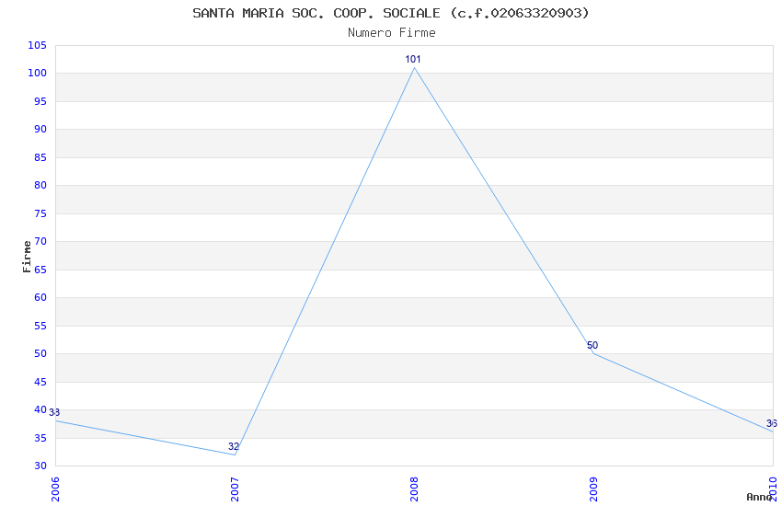Image resolution: width=782 pixels, height=506 pixels.
Task: Click the 'Numero Firme' subtitle
Action: 392,33
